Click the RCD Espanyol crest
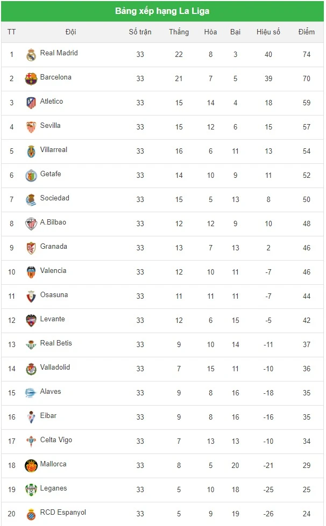The height and width of the screenshot is (526, 326). point(31,514)
